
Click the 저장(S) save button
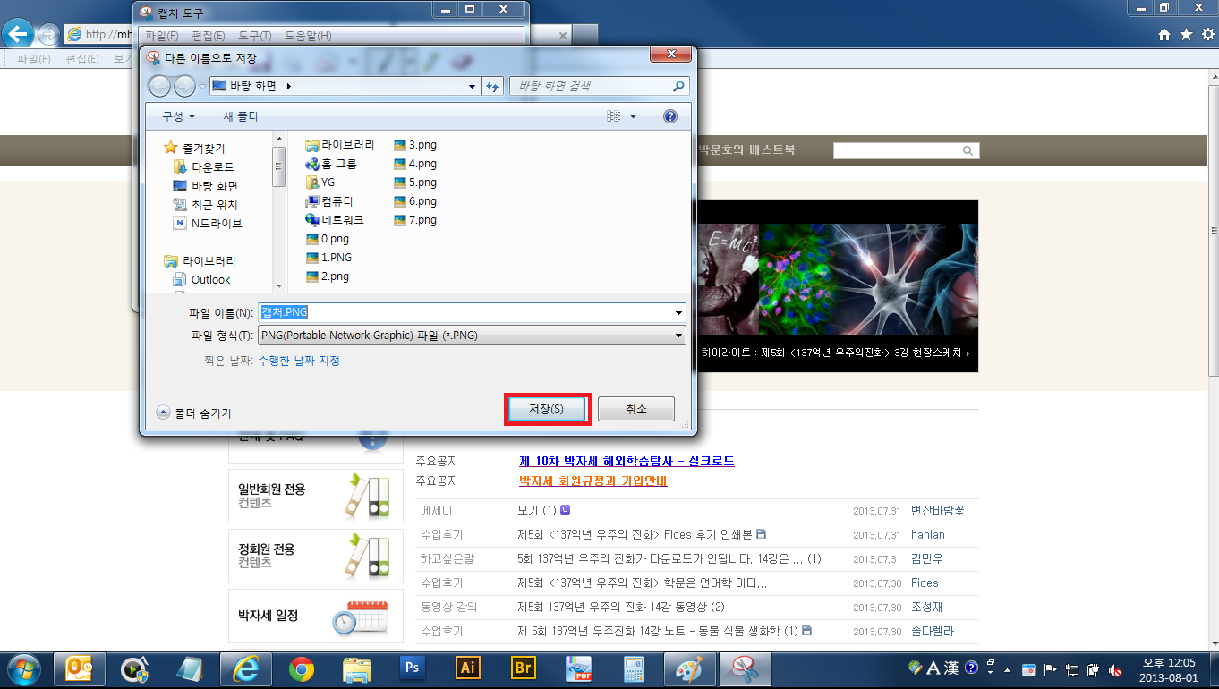pyautogui.click(x=546, y=409)
